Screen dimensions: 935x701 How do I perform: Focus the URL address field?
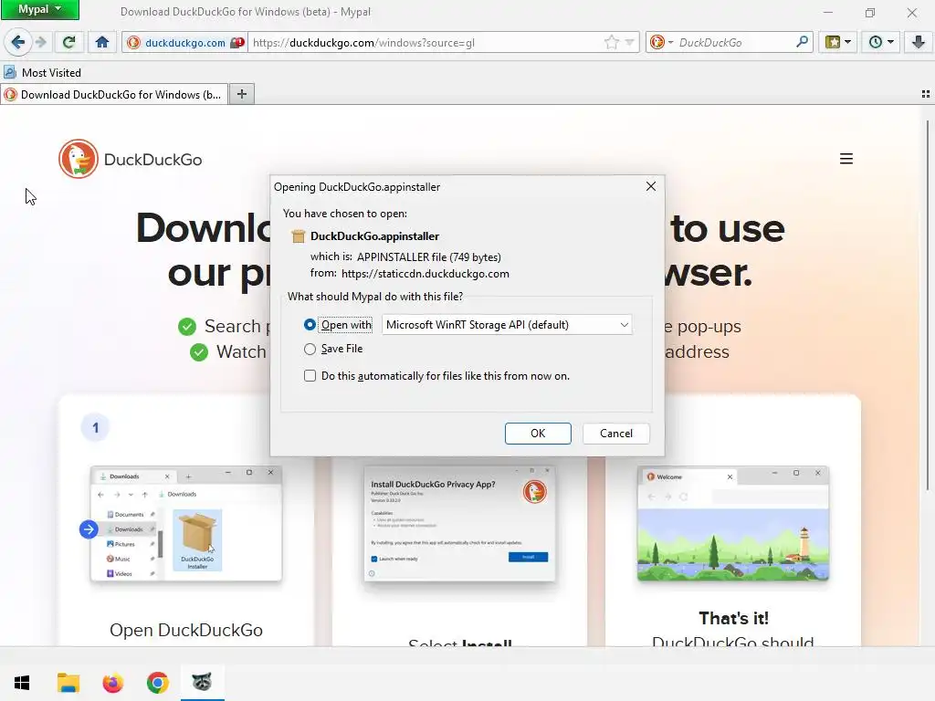click(425, 42)
